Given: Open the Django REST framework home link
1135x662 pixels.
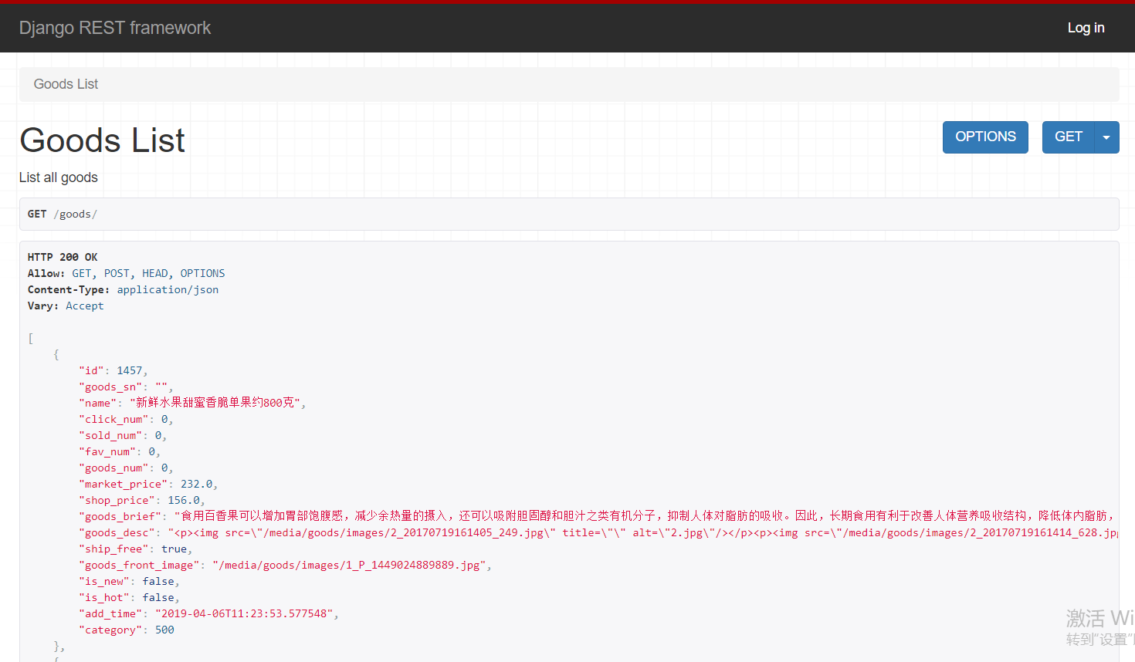Looking at the screenshot, I should click(x=115, y=28).
